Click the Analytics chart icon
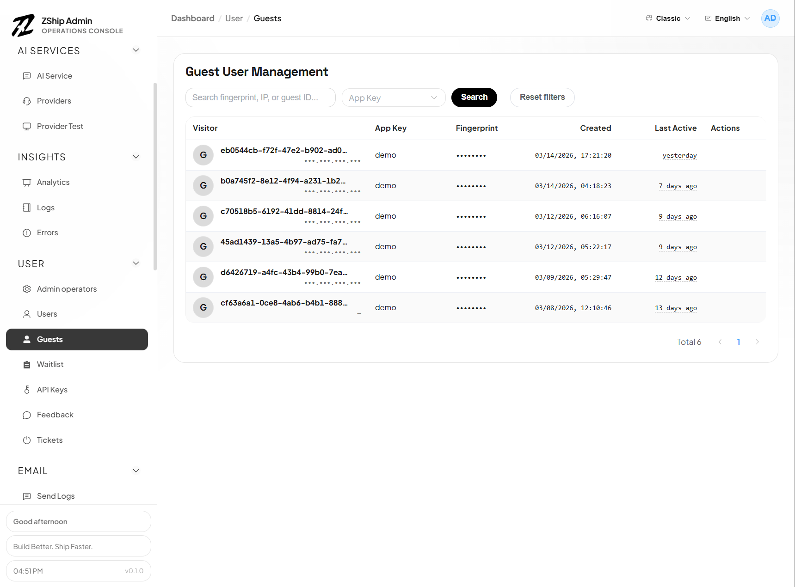This screenshot has height=587, width=795. coord(27,183)
